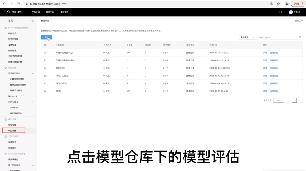Screen dimensions: 306x171
Task: Open 操作平台 in the top navigation
Action: point(50,12)
